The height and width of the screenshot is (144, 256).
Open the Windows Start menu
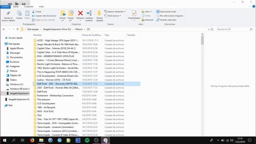pyautogui.click(x=4, y=140)
